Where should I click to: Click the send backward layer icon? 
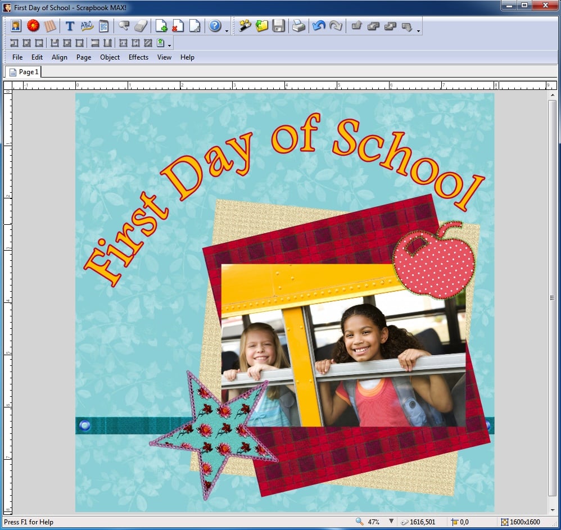pyautogui.click(x=390, y=26)
